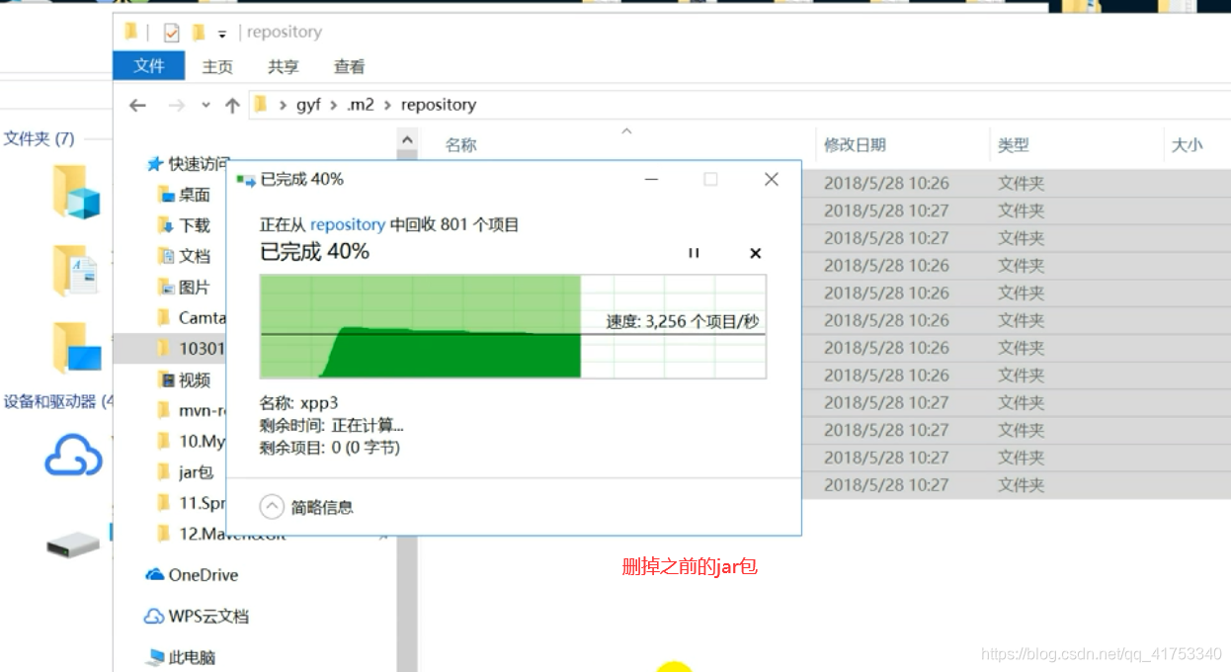Go up one folder level arrow
Screen dimensions: 1231x672
(x=232, y=105)
